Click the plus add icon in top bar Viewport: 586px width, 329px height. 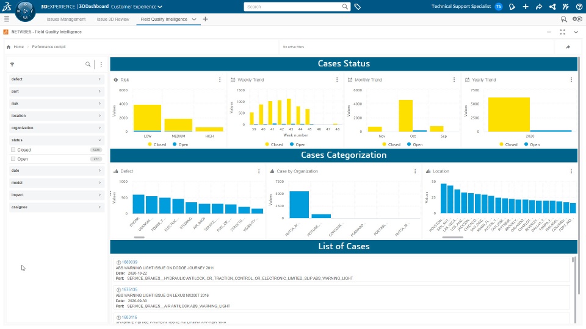[x=526, y=6]
